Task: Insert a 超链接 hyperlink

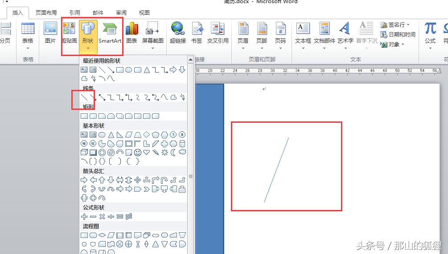Action: tap(178, 33)
